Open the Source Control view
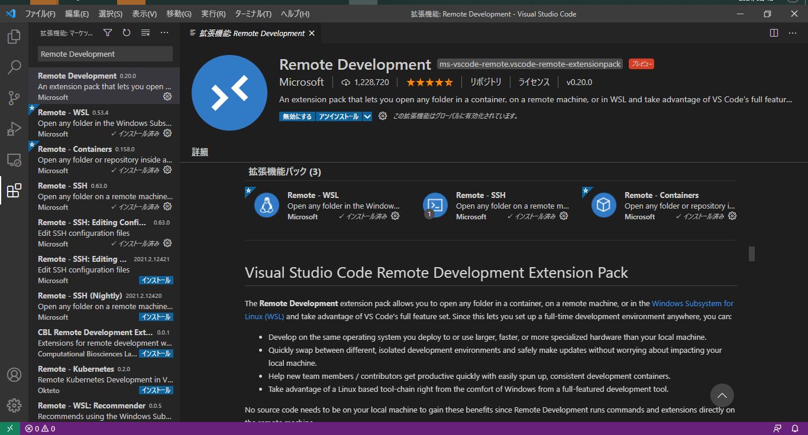 click(x=14, y=98)
